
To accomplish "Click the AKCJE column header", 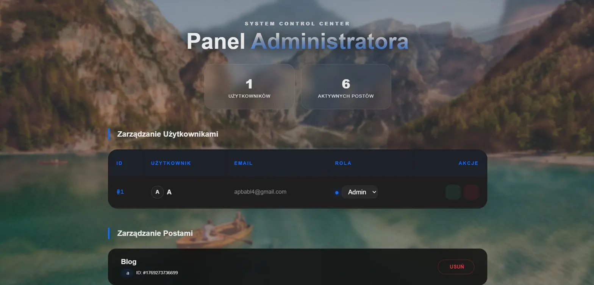I will [468, 163].
